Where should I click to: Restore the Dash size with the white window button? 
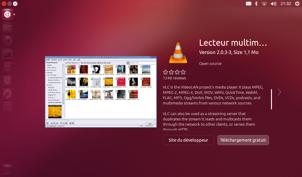[x=15, y=4]
